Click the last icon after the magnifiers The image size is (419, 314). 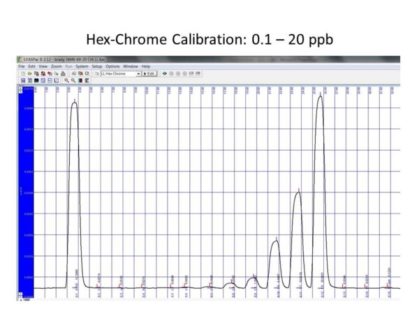[x=87, y=80]
